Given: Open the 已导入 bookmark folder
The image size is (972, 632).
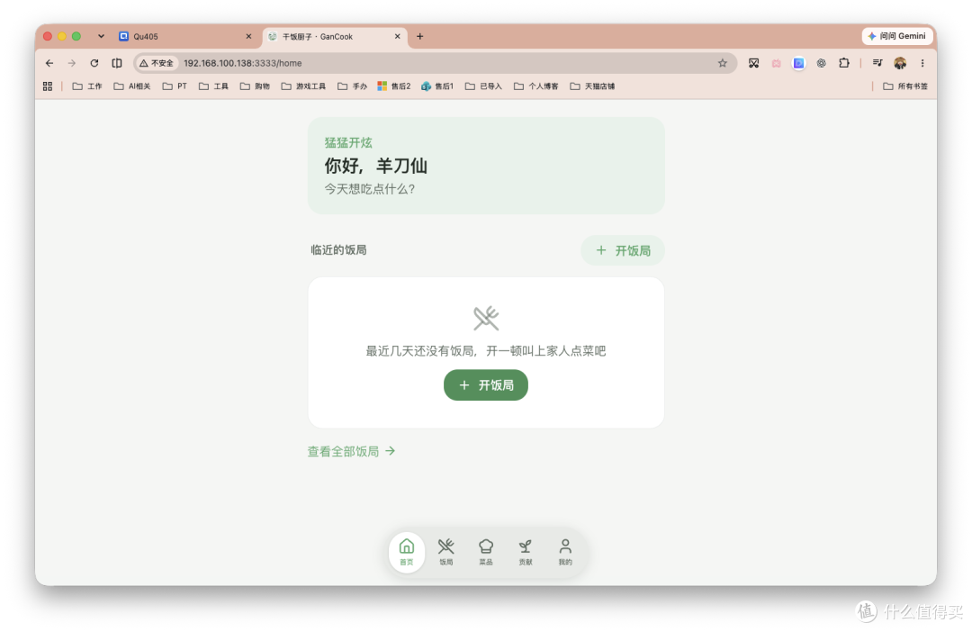Looking at the screenshot, I should click(x=483, y=86).
